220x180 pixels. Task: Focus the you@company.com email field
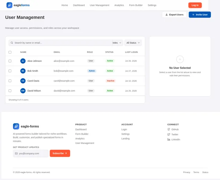coord(31,154)
